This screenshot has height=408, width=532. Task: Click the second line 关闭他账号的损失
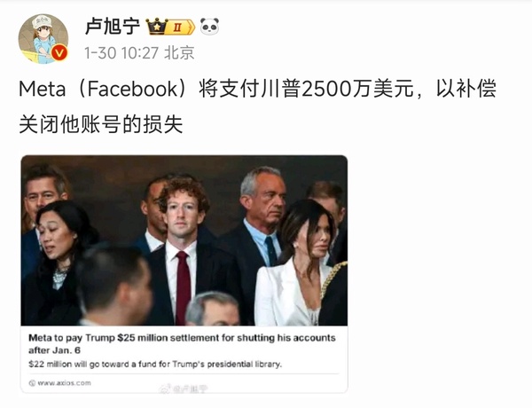click(101, 124)
